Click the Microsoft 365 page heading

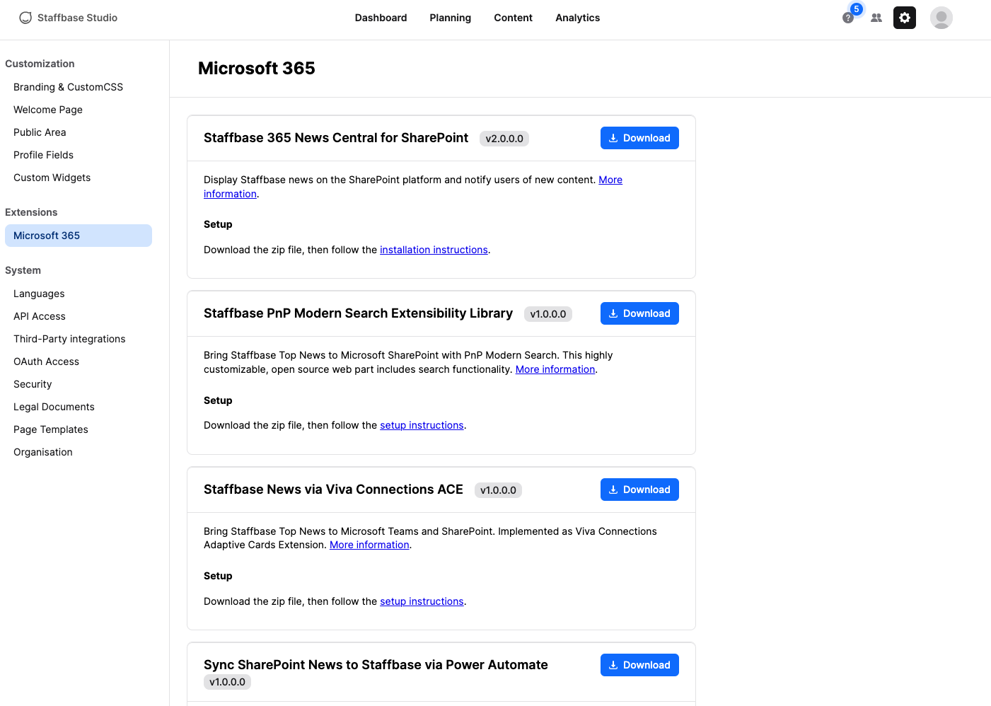257,69
